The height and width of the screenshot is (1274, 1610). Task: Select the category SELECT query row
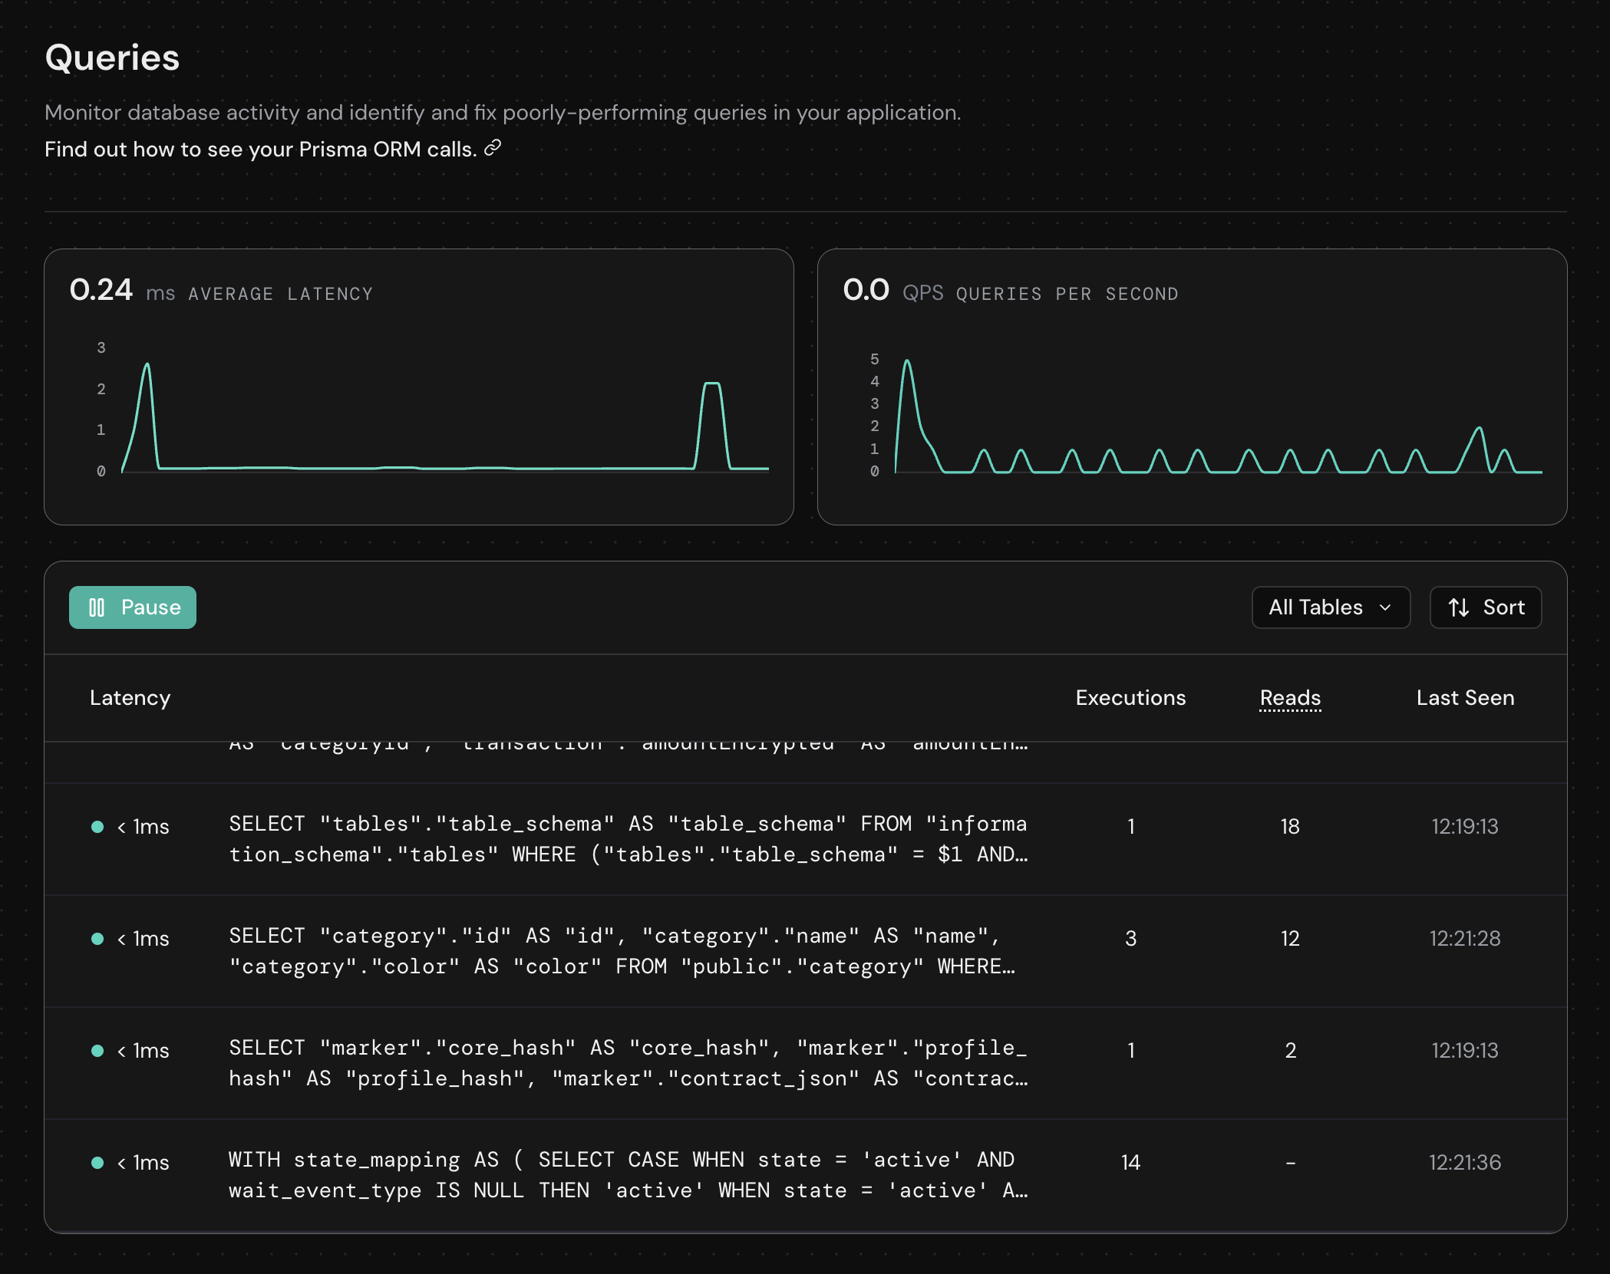pos(806,951)
